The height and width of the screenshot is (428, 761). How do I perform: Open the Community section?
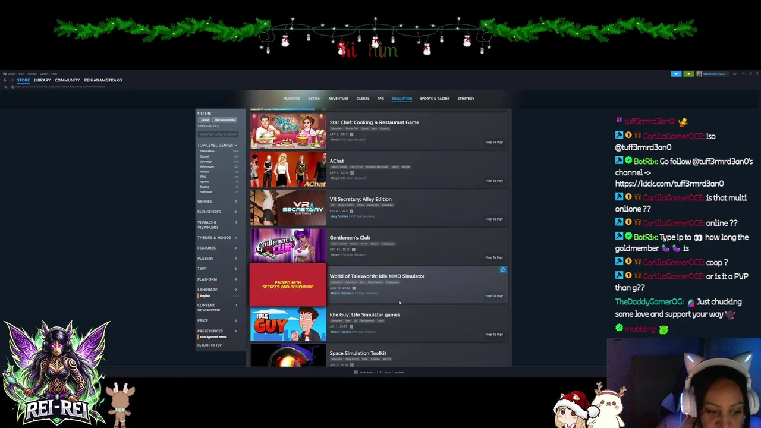coord(67,80)
